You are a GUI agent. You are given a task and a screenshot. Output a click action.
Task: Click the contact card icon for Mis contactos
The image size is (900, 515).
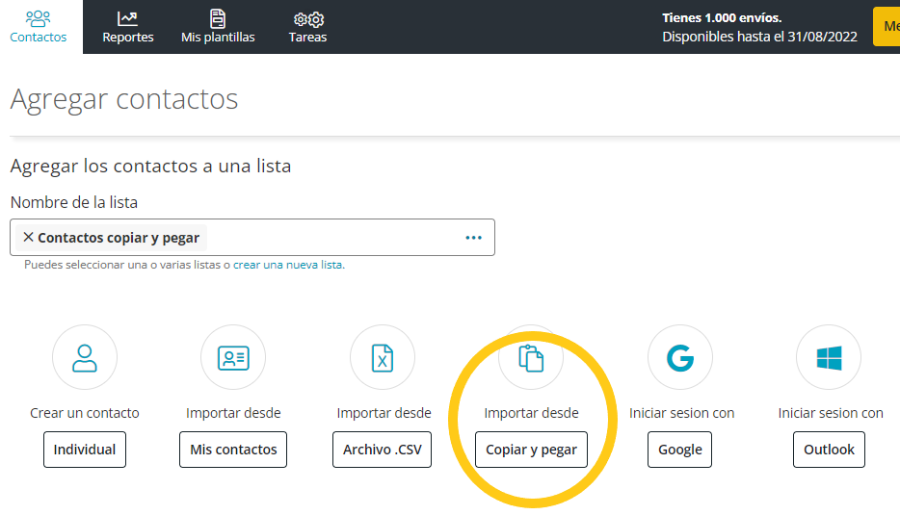(233, 357)
